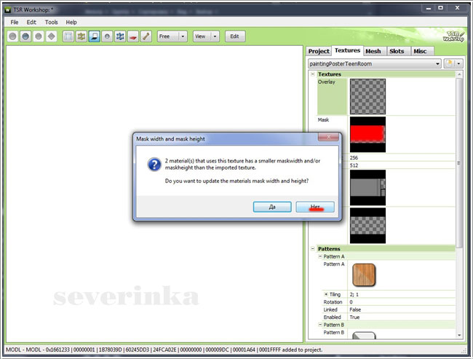The height and width of the screenshot is (359, 473).
Task: Click the blue joints cluster toolbar icon
Action: pyautogui.click(x=120, y=36)
